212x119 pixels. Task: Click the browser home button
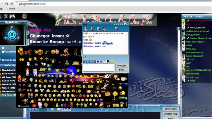tap(12, 4)
